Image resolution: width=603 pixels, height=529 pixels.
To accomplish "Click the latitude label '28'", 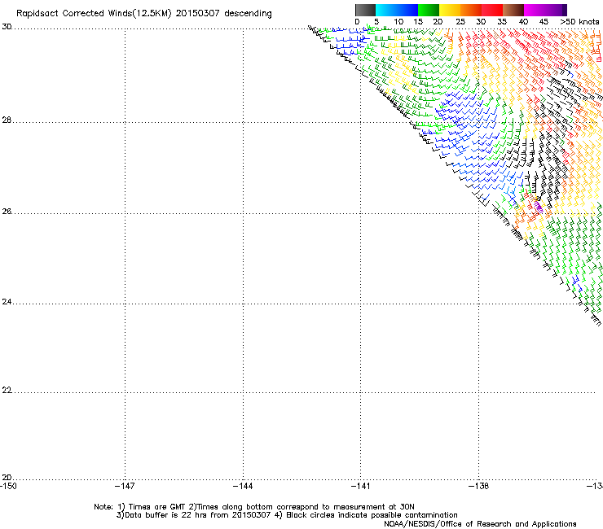I will [x=7, y=120].
